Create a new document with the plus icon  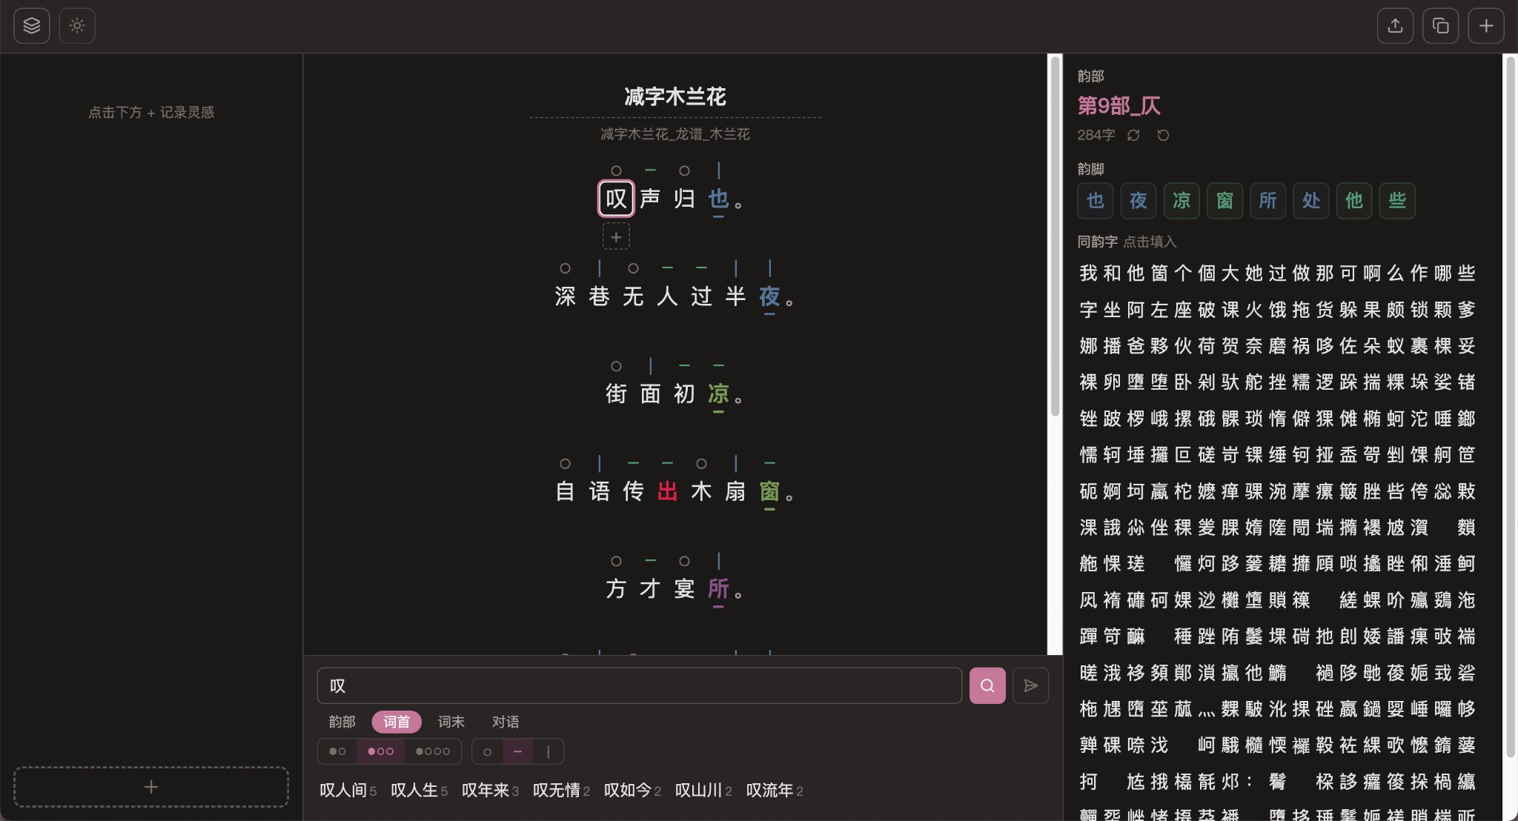coord(1486,25)
